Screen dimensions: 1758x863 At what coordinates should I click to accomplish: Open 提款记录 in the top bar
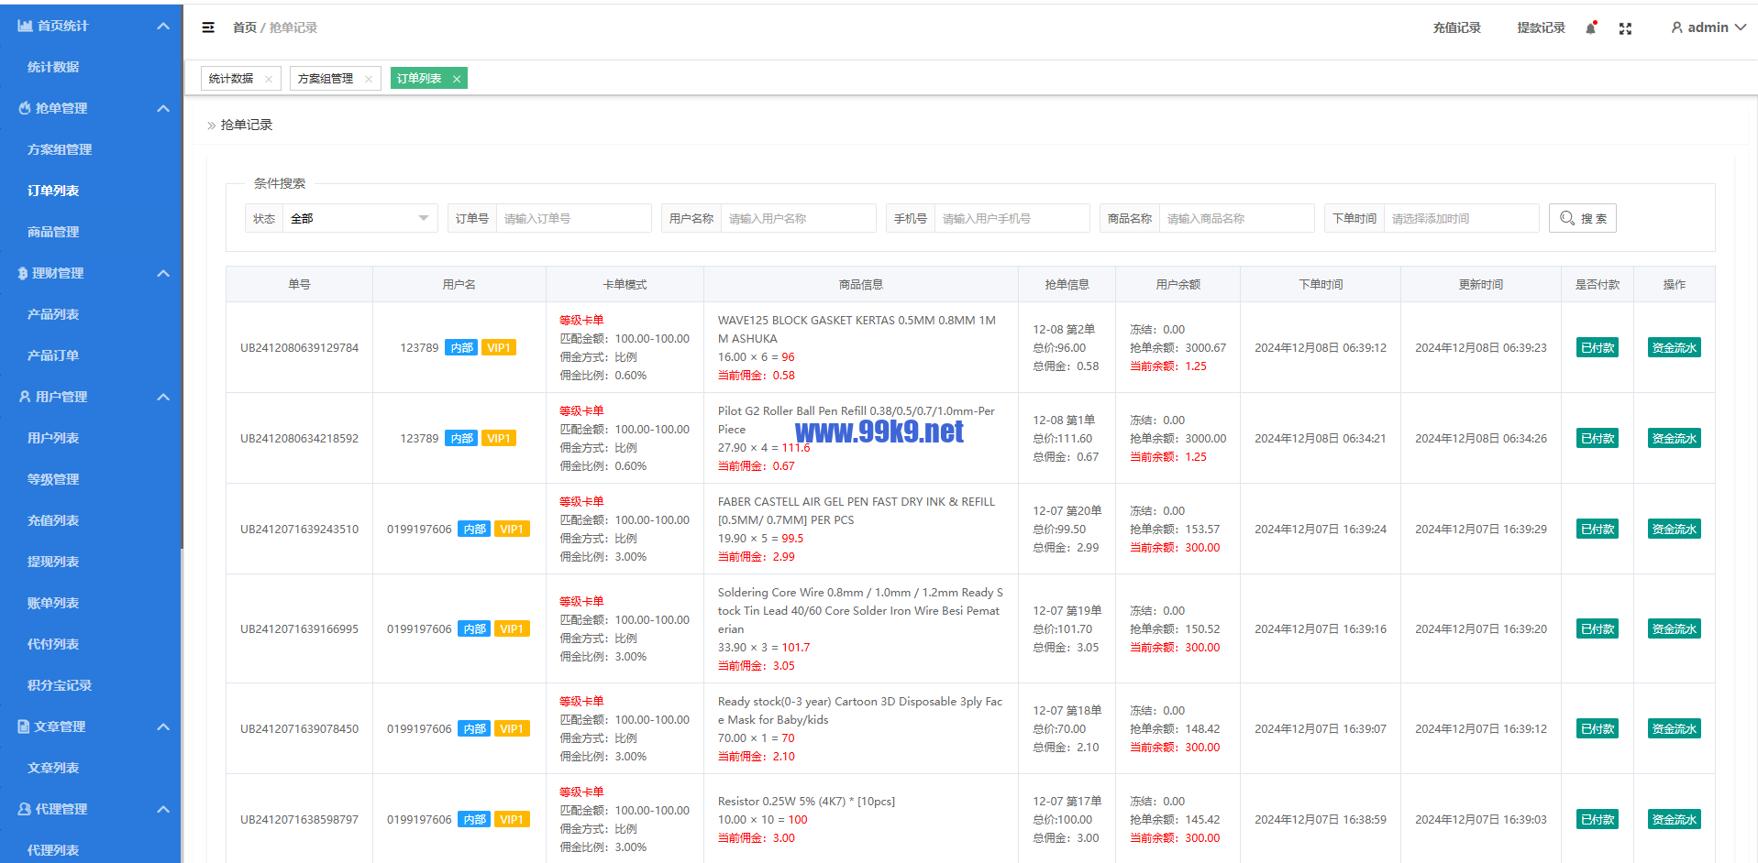click(1541, 27)
